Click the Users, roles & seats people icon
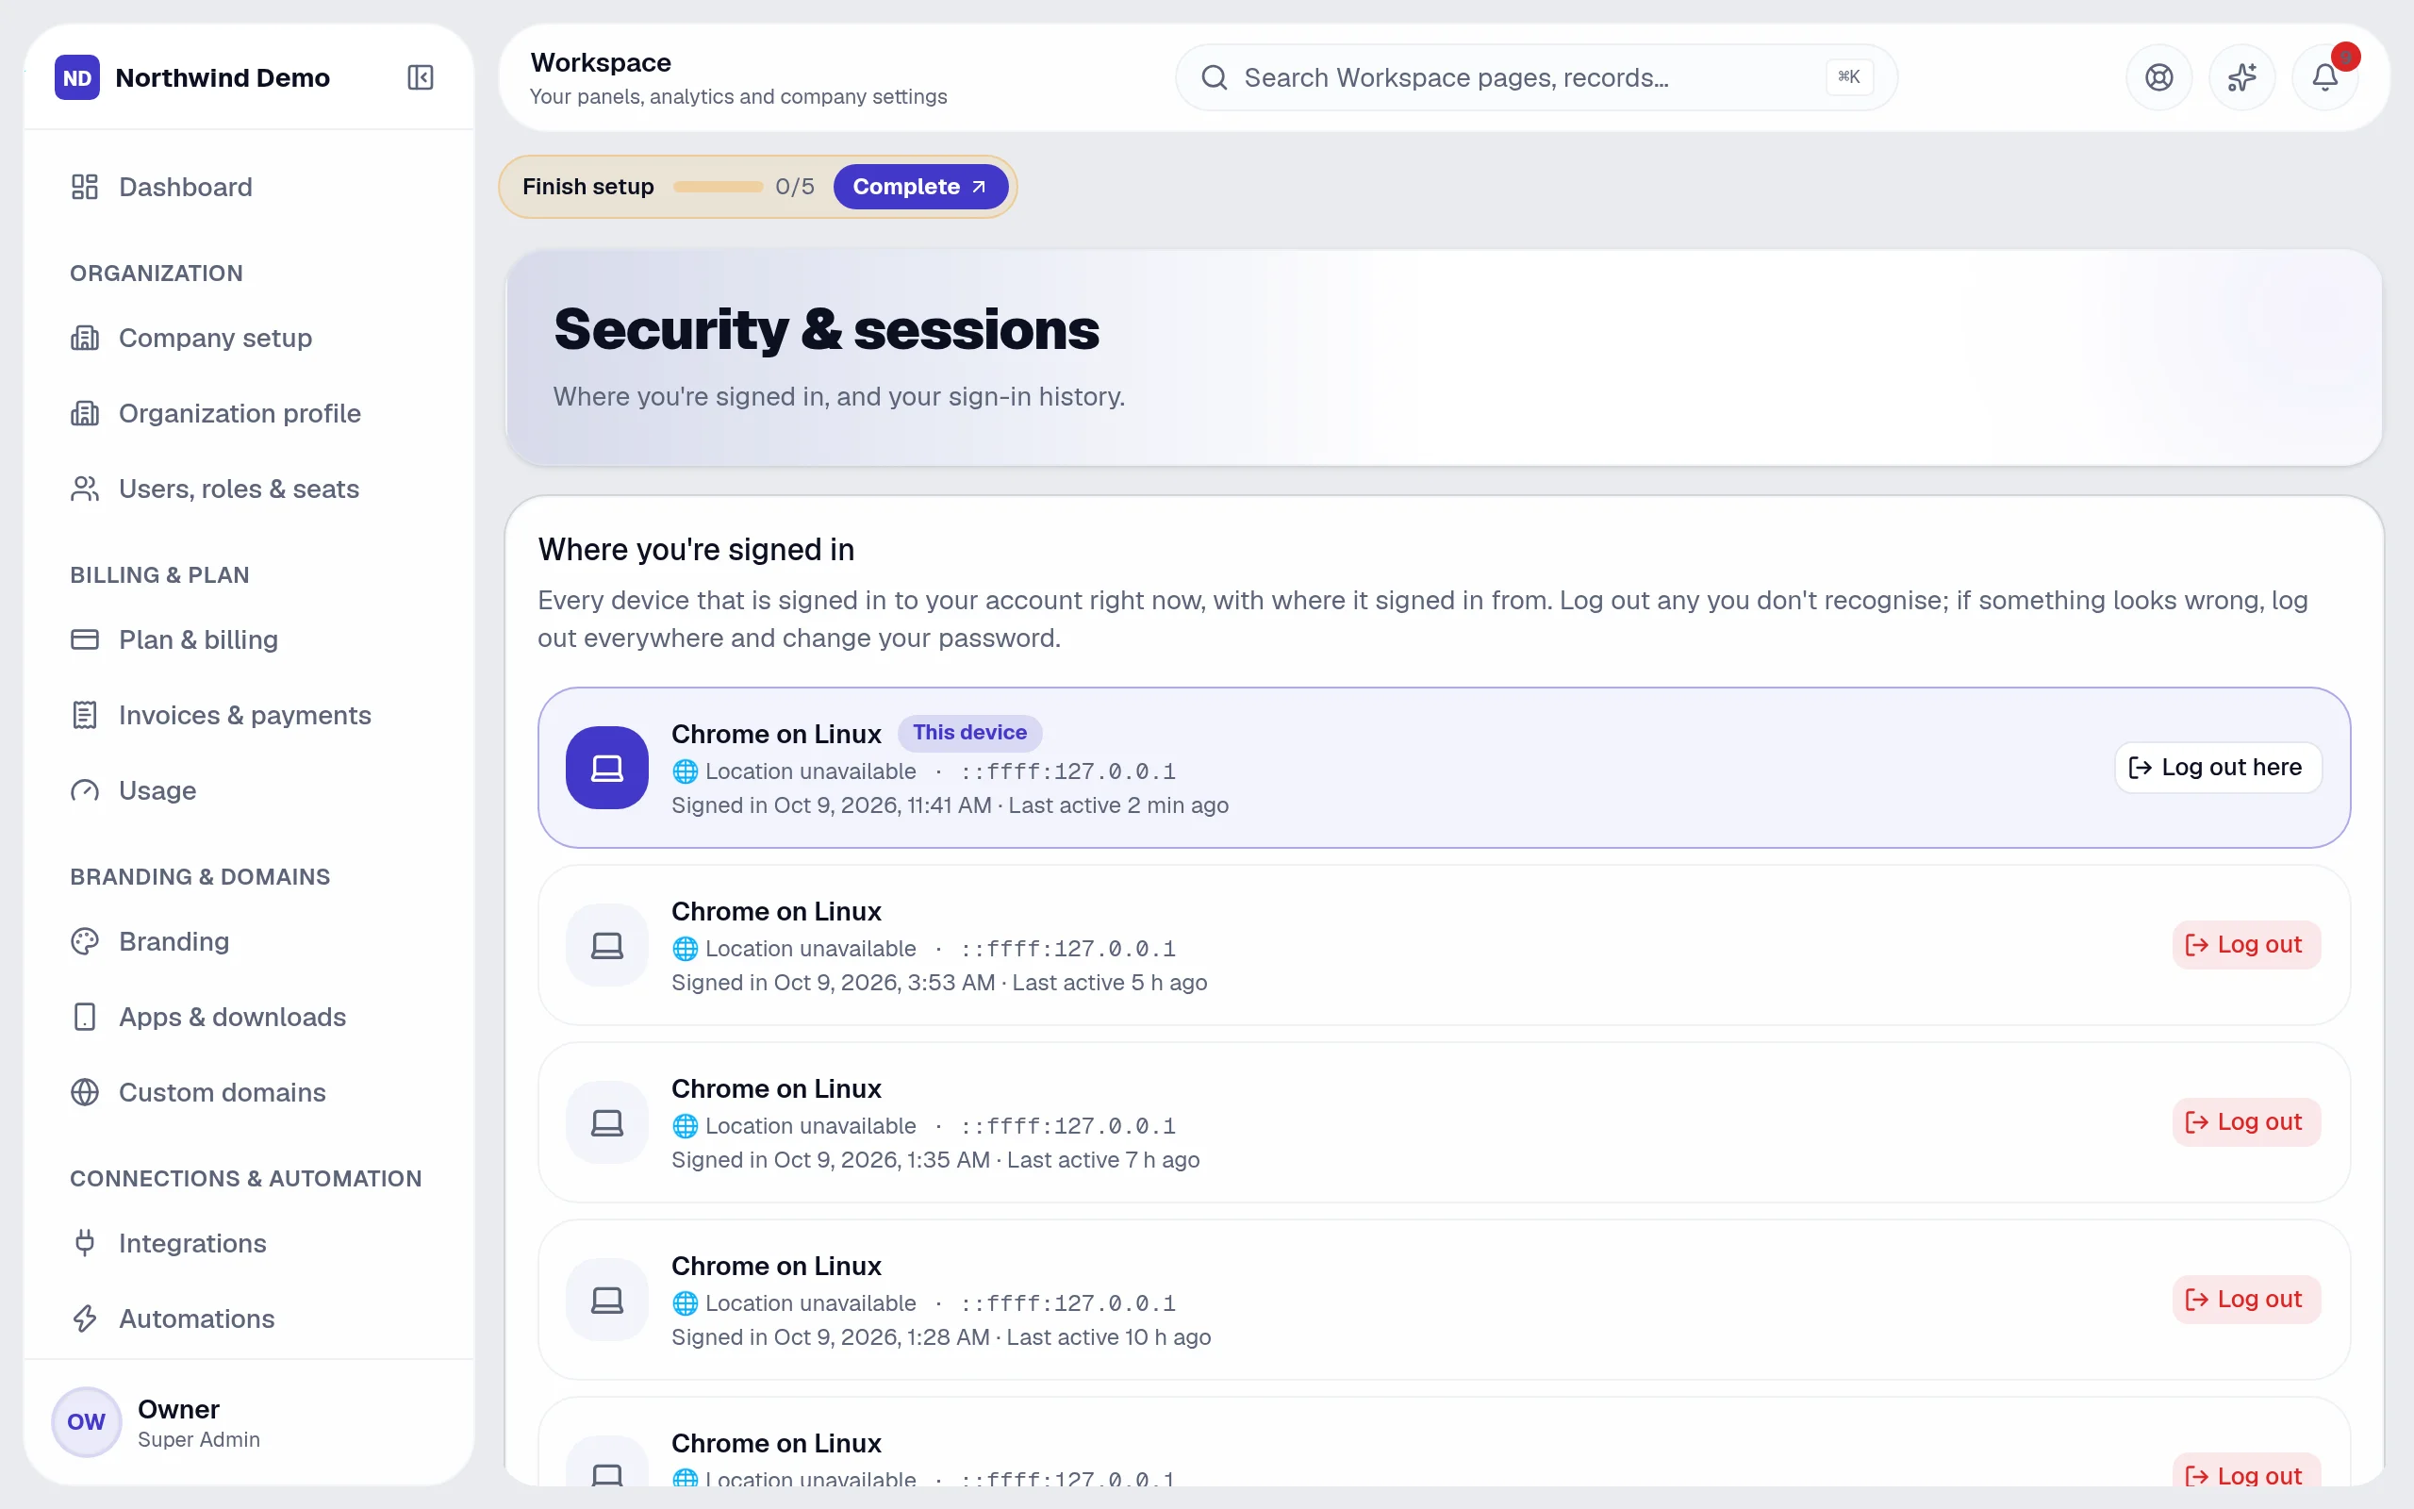Viewport: 2414px width, 1509px height. click(x=85, y=488)
